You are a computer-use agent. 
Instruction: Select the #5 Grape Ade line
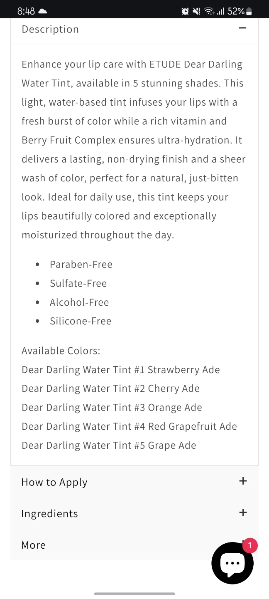(109, 446)
